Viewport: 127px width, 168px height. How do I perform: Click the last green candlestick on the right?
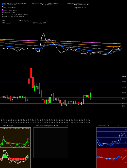pyautogui.click(x=90, y=95)
